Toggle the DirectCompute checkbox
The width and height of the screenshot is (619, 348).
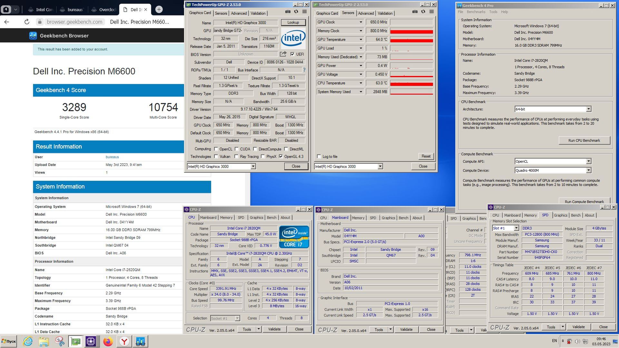coord(255,149)
